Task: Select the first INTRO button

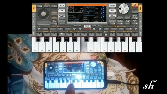Action: pyautogui.click(x=39, y=34)
